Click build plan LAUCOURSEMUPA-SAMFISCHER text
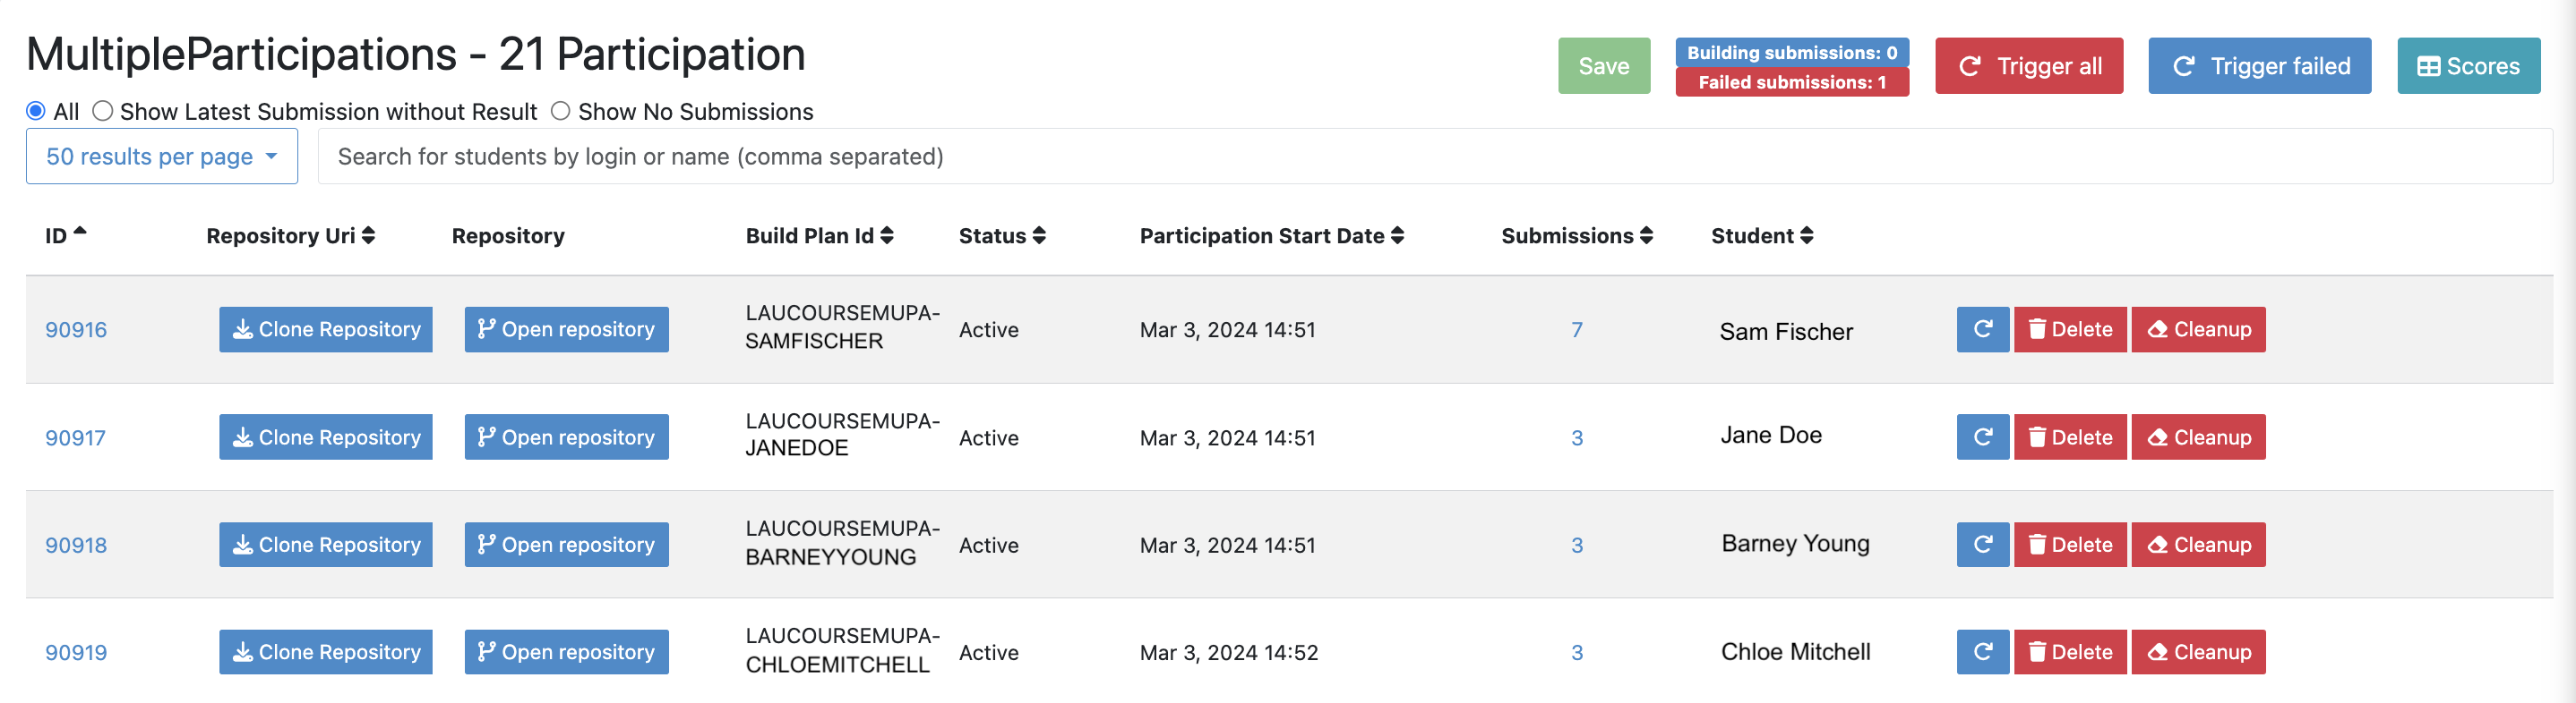This screenshot has height=703, width=2576. pyautogui.click(x=842, y=326)
